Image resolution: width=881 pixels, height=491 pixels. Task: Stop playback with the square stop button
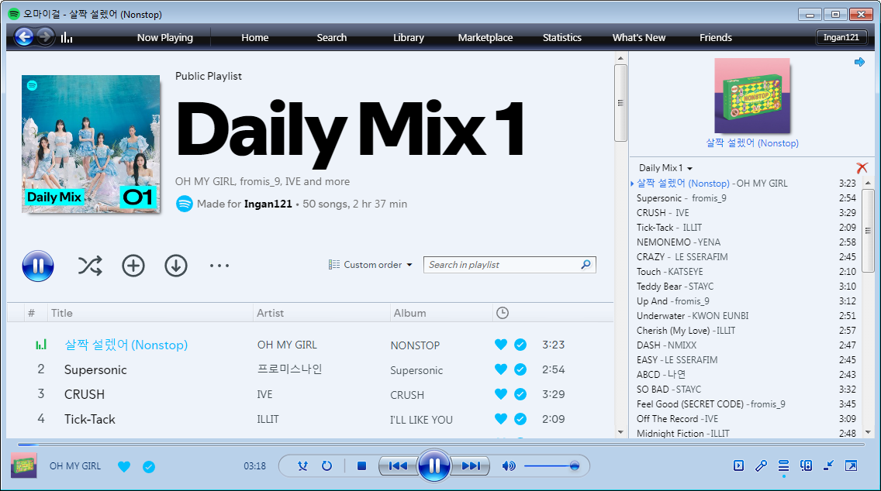(362, 465)
